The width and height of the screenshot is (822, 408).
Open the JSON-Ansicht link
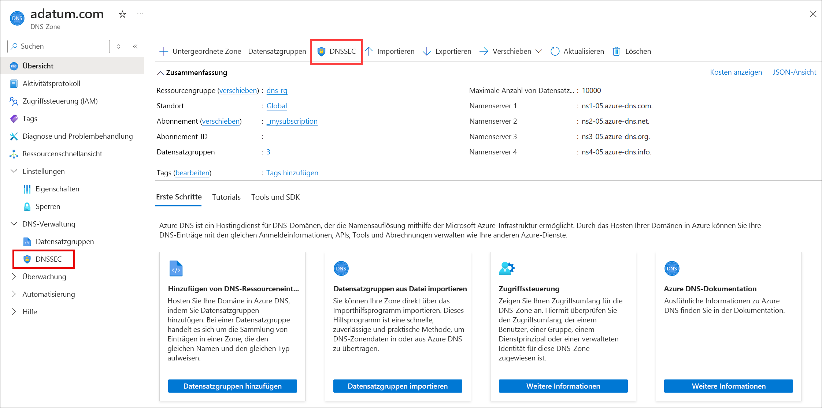coord(794,72)
